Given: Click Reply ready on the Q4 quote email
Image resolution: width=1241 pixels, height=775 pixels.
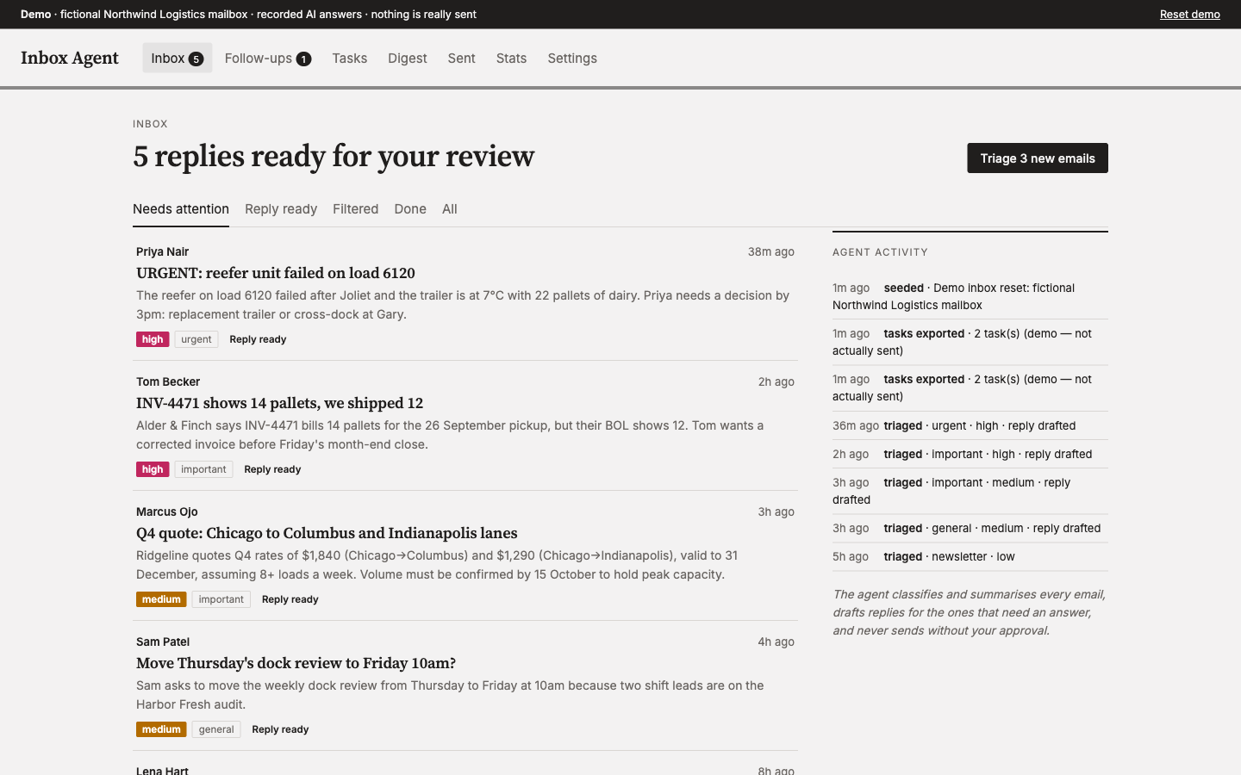Looking at the screenshot, I should [290, 599].
